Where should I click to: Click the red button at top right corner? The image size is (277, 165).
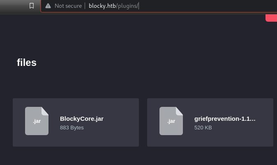[x=271, y=18]
